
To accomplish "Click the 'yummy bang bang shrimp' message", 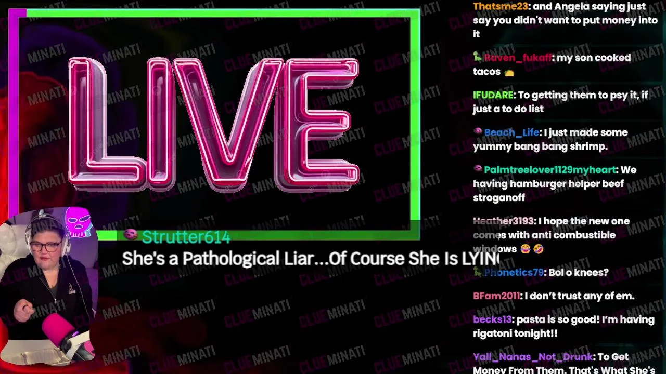I will click(x=550, y=140).
